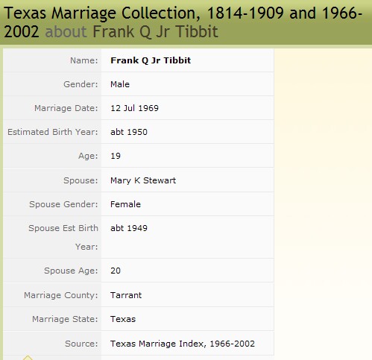Click the age value 19

pos(116,156)
